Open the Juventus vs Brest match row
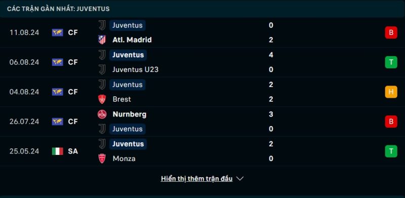 point(202,92)
